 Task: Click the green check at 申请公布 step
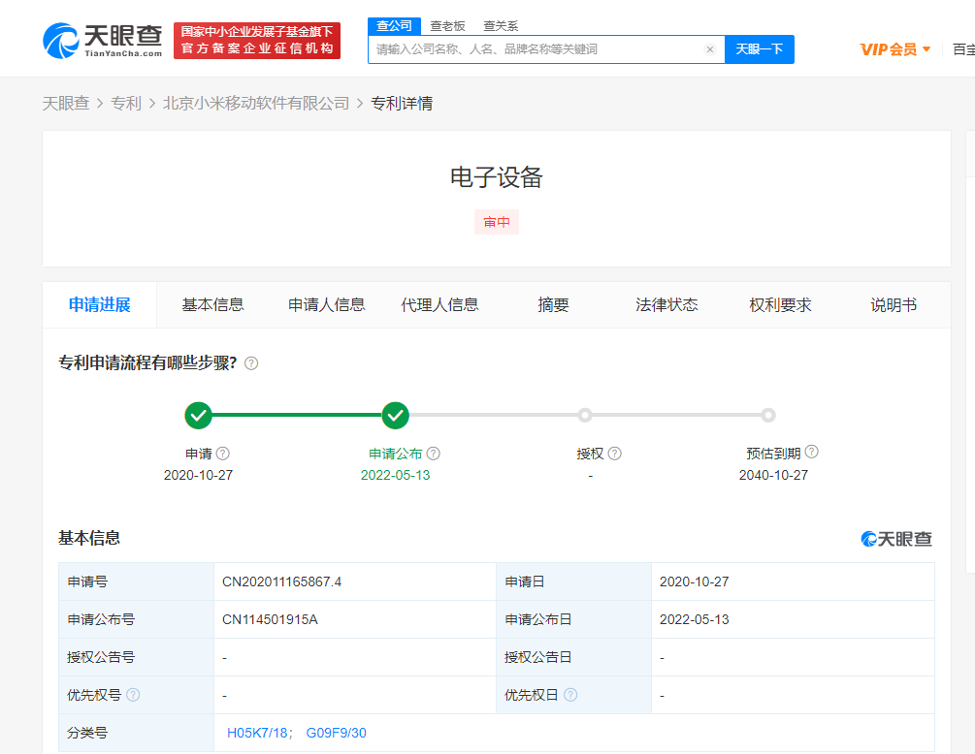396,416
